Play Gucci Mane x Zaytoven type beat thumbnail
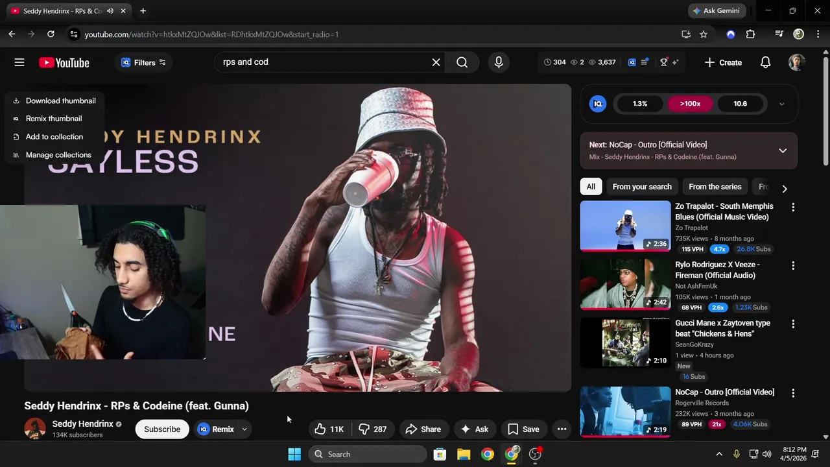The width and height of the screenshot is (830, 467). click(625, 342)
